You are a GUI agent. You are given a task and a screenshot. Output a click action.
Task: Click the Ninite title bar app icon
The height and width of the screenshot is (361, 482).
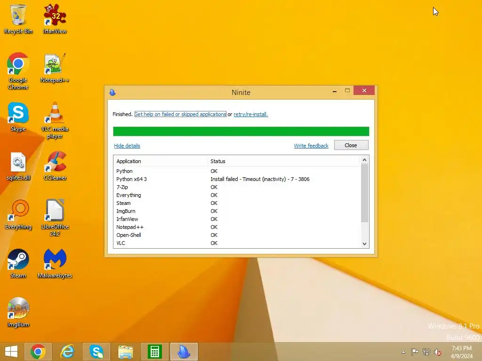click(x=112, y=92)
